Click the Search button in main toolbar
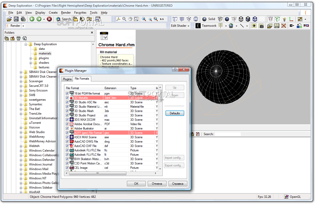 pos(63,19)
